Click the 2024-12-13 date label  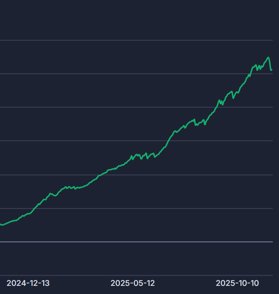click(x=28, y=283)
